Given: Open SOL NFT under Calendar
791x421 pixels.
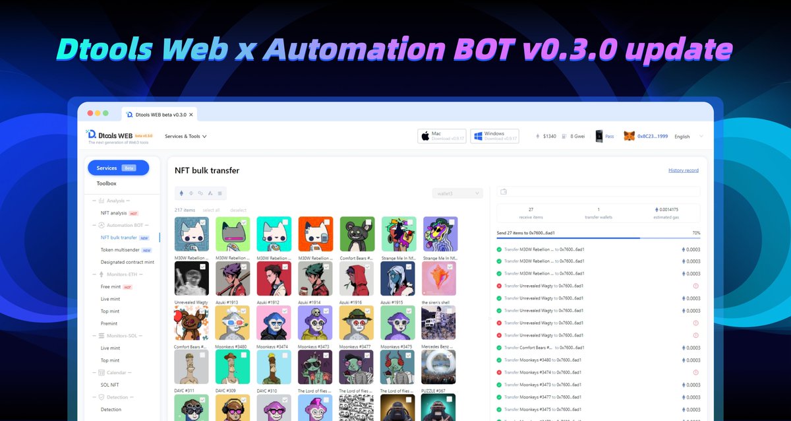Looking at the screenshot, I should (x=109, y=385).
